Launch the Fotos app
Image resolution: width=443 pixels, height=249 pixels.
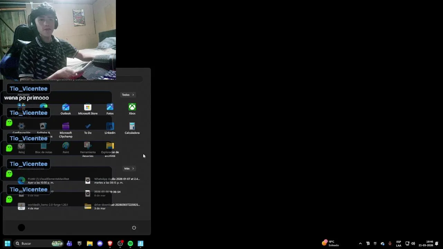[x=110, y=109]
